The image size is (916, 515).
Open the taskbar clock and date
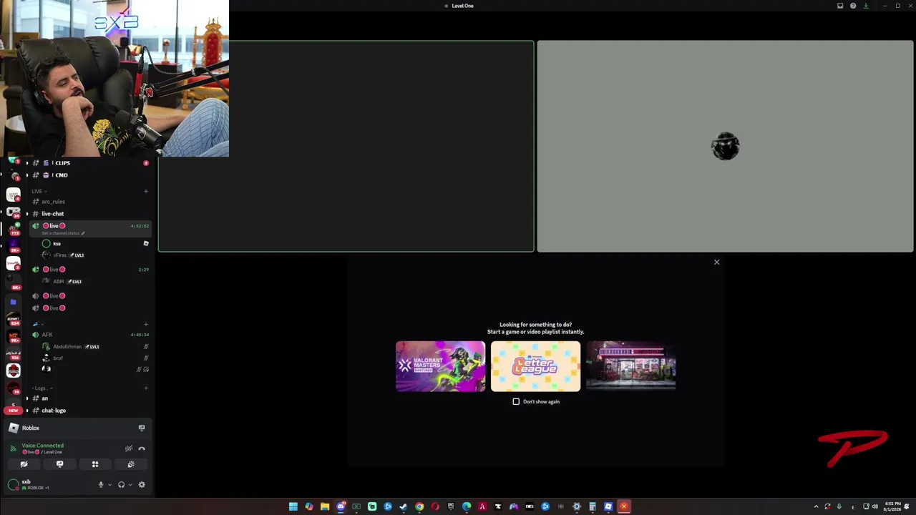[x=892, y=506]
